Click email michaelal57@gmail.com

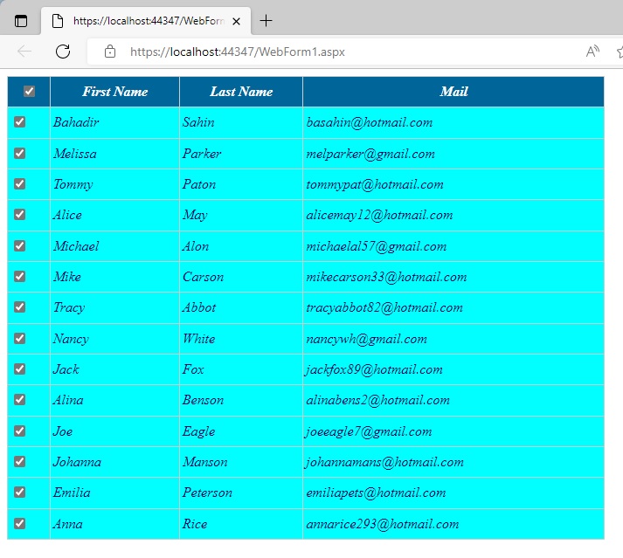[377, 247]
